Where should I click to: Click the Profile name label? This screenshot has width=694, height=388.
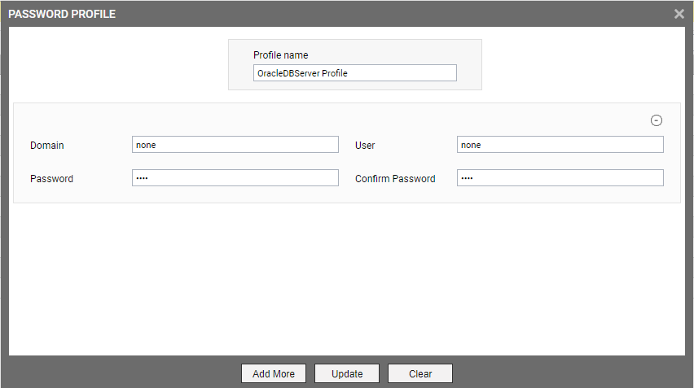coord(280,55)
